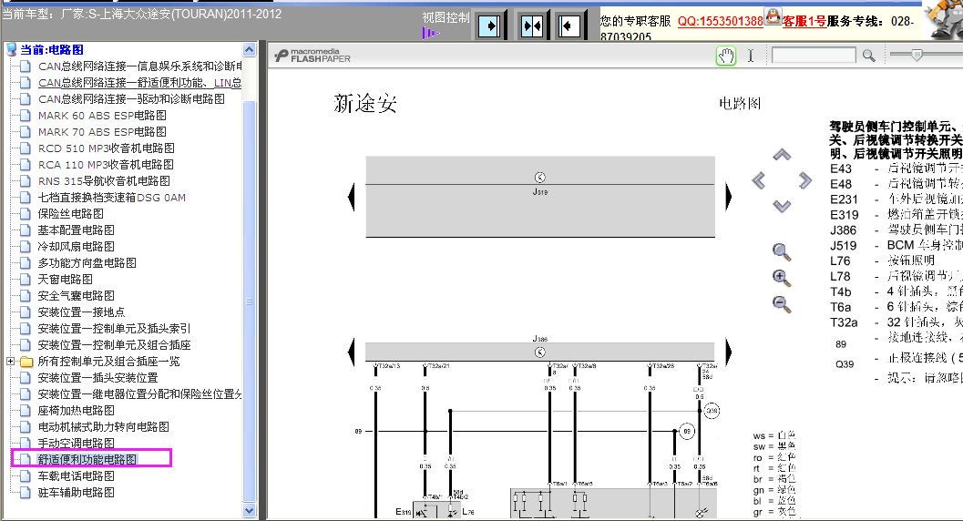Click the J519 BCM legend entry
This screenshot has width=963, height=521.
click(x=896, y=245)
